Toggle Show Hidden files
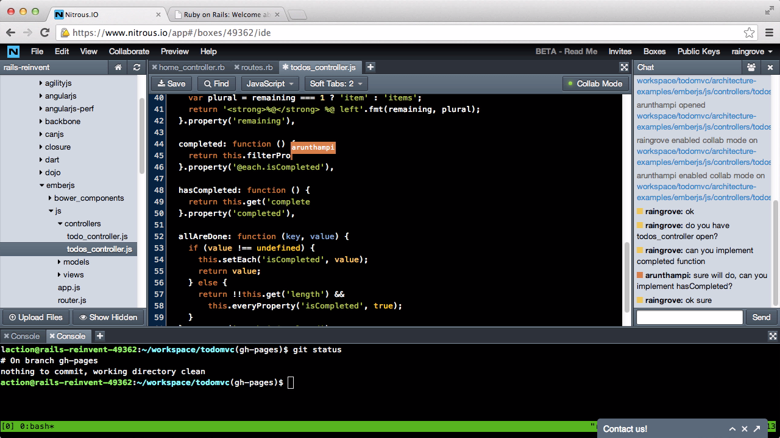This screenshot has width=780, height=438. pyautogui.click(x=108, y=317)
